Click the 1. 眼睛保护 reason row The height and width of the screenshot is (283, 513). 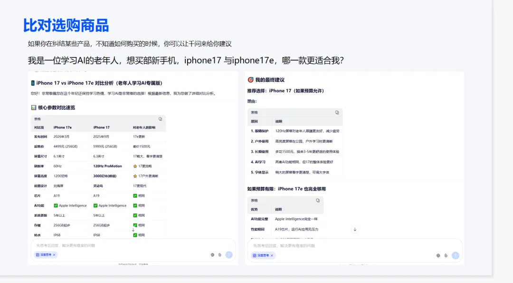(x=295, y=131)
